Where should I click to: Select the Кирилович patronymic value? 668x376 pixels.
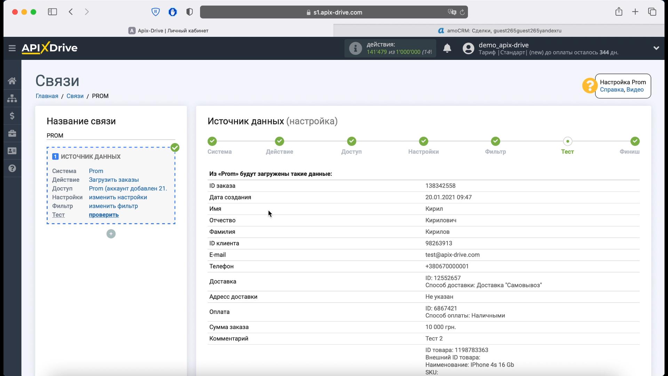click(x=441, y=220)
